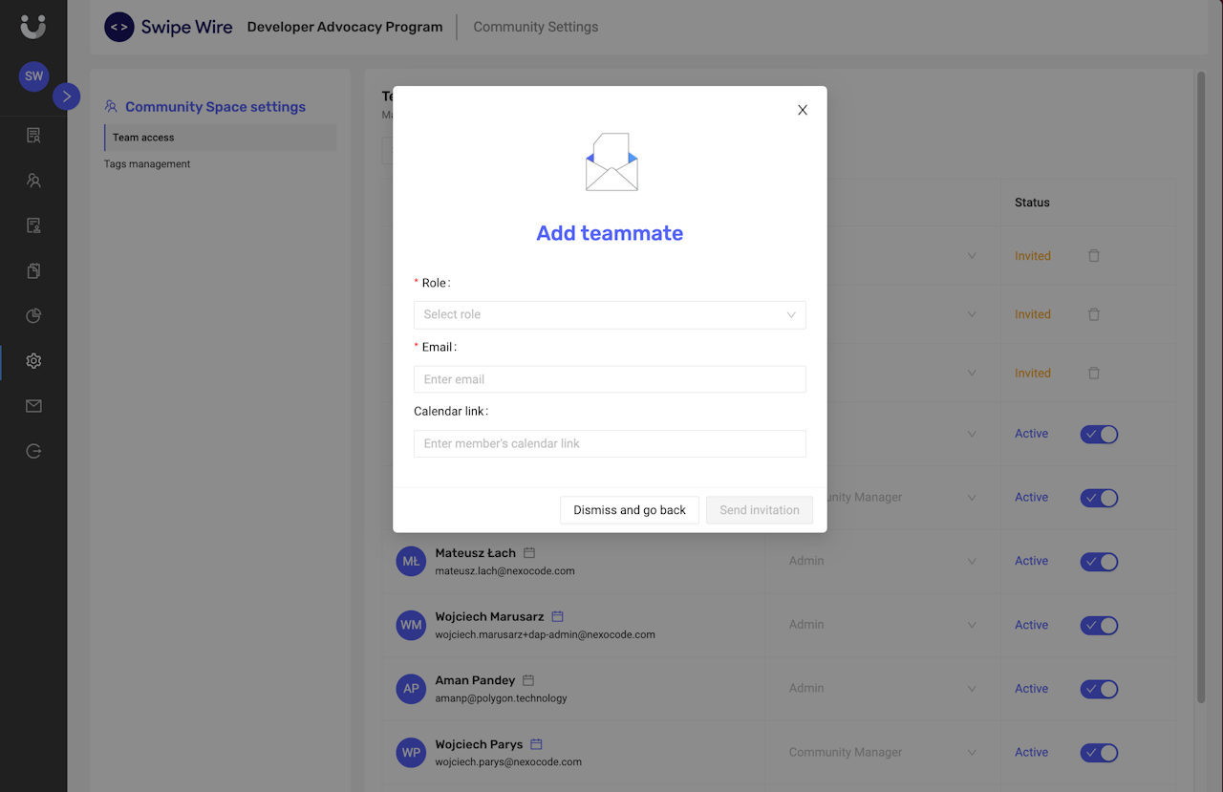The image size is (1223, 792).
Task: Click calendar icon beside Aman Pandey
Action: (x=528, y=680)
